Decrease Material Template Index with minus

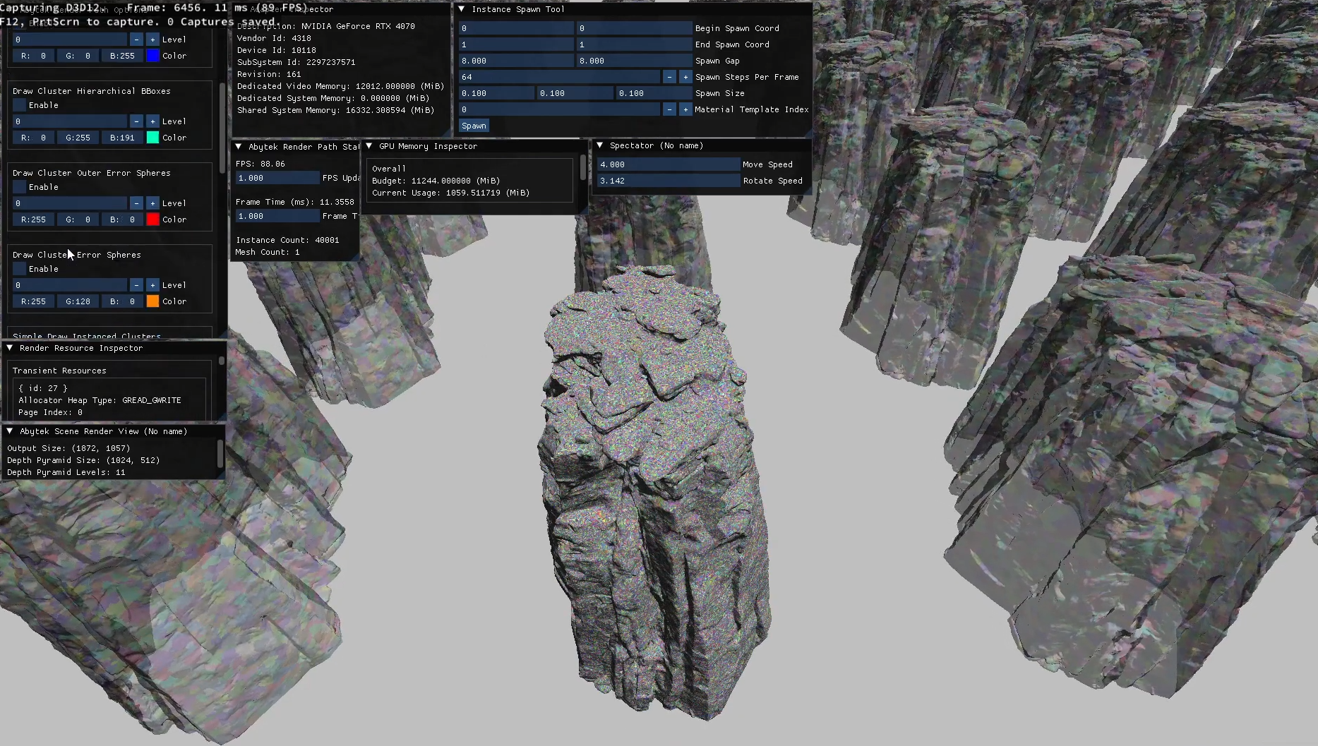pyautogui.click(x=669, y=109)
